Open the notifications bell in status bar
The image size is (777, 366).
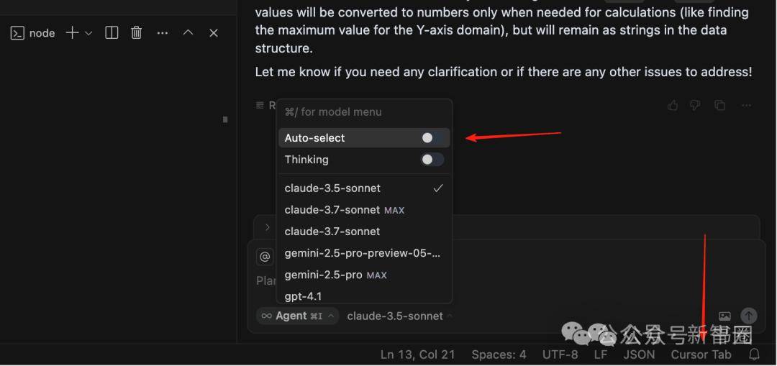point(754,354)
